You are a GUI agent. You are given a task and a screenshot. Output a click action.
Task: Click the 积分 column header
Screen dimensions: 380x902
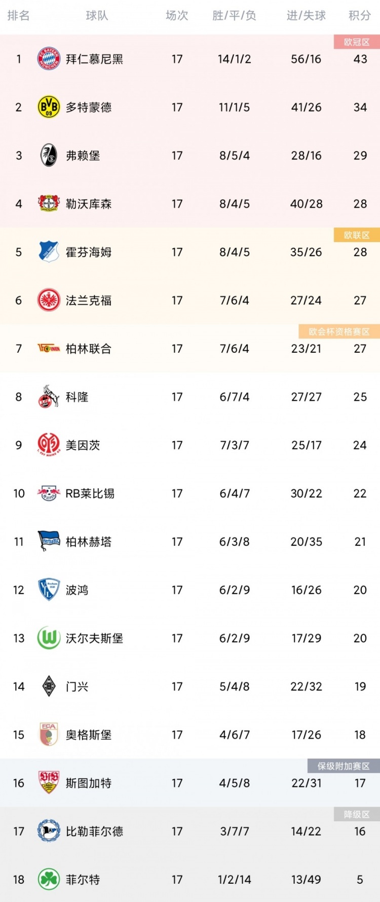pyautogui.click(x=360, y=16)
